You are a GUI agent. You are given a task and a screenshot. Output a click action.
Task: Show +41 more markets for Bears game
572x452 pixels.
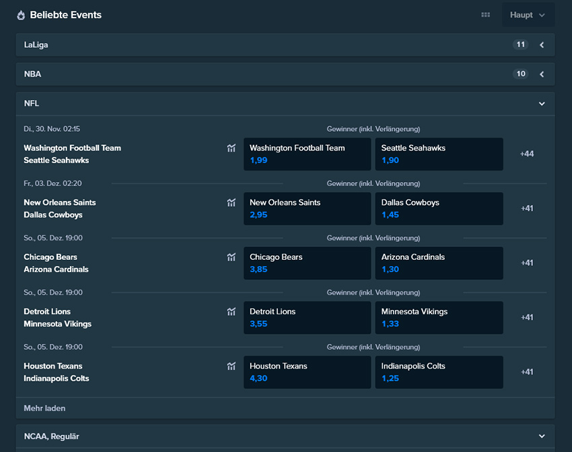[527, 263]
